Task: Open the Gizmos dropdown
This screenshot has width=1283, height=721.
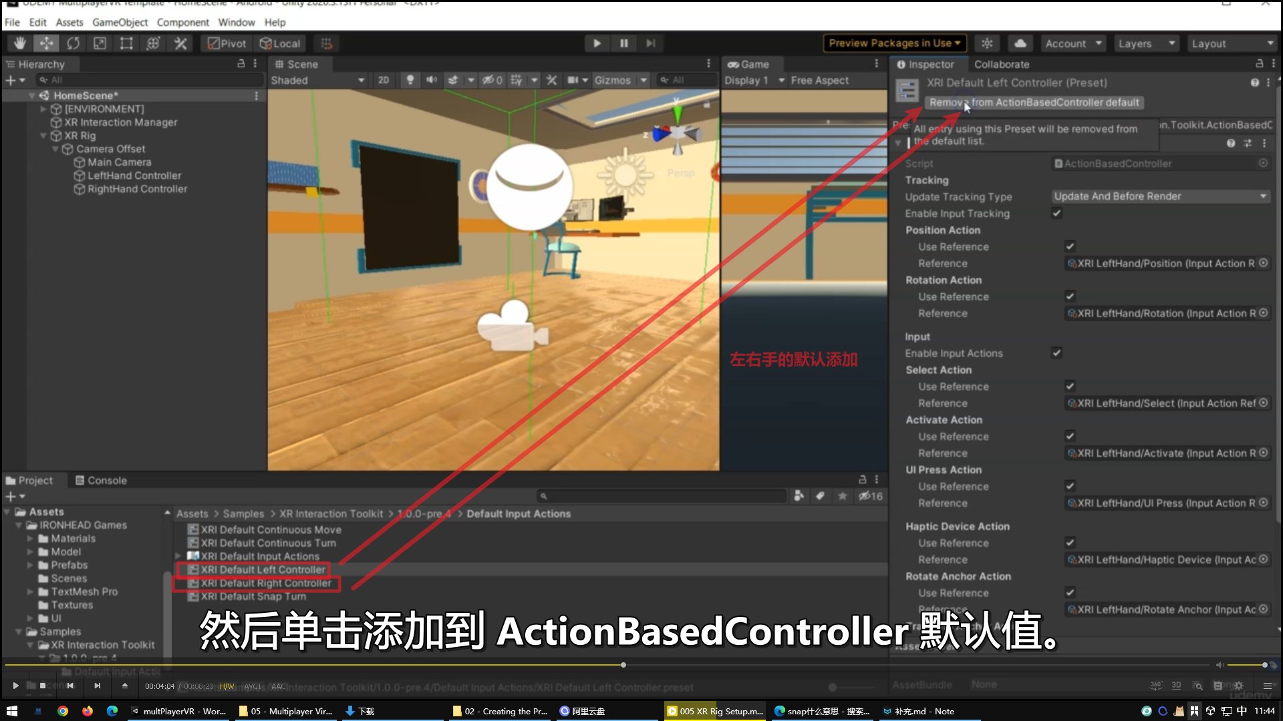Action: click(x=621, y=80)
